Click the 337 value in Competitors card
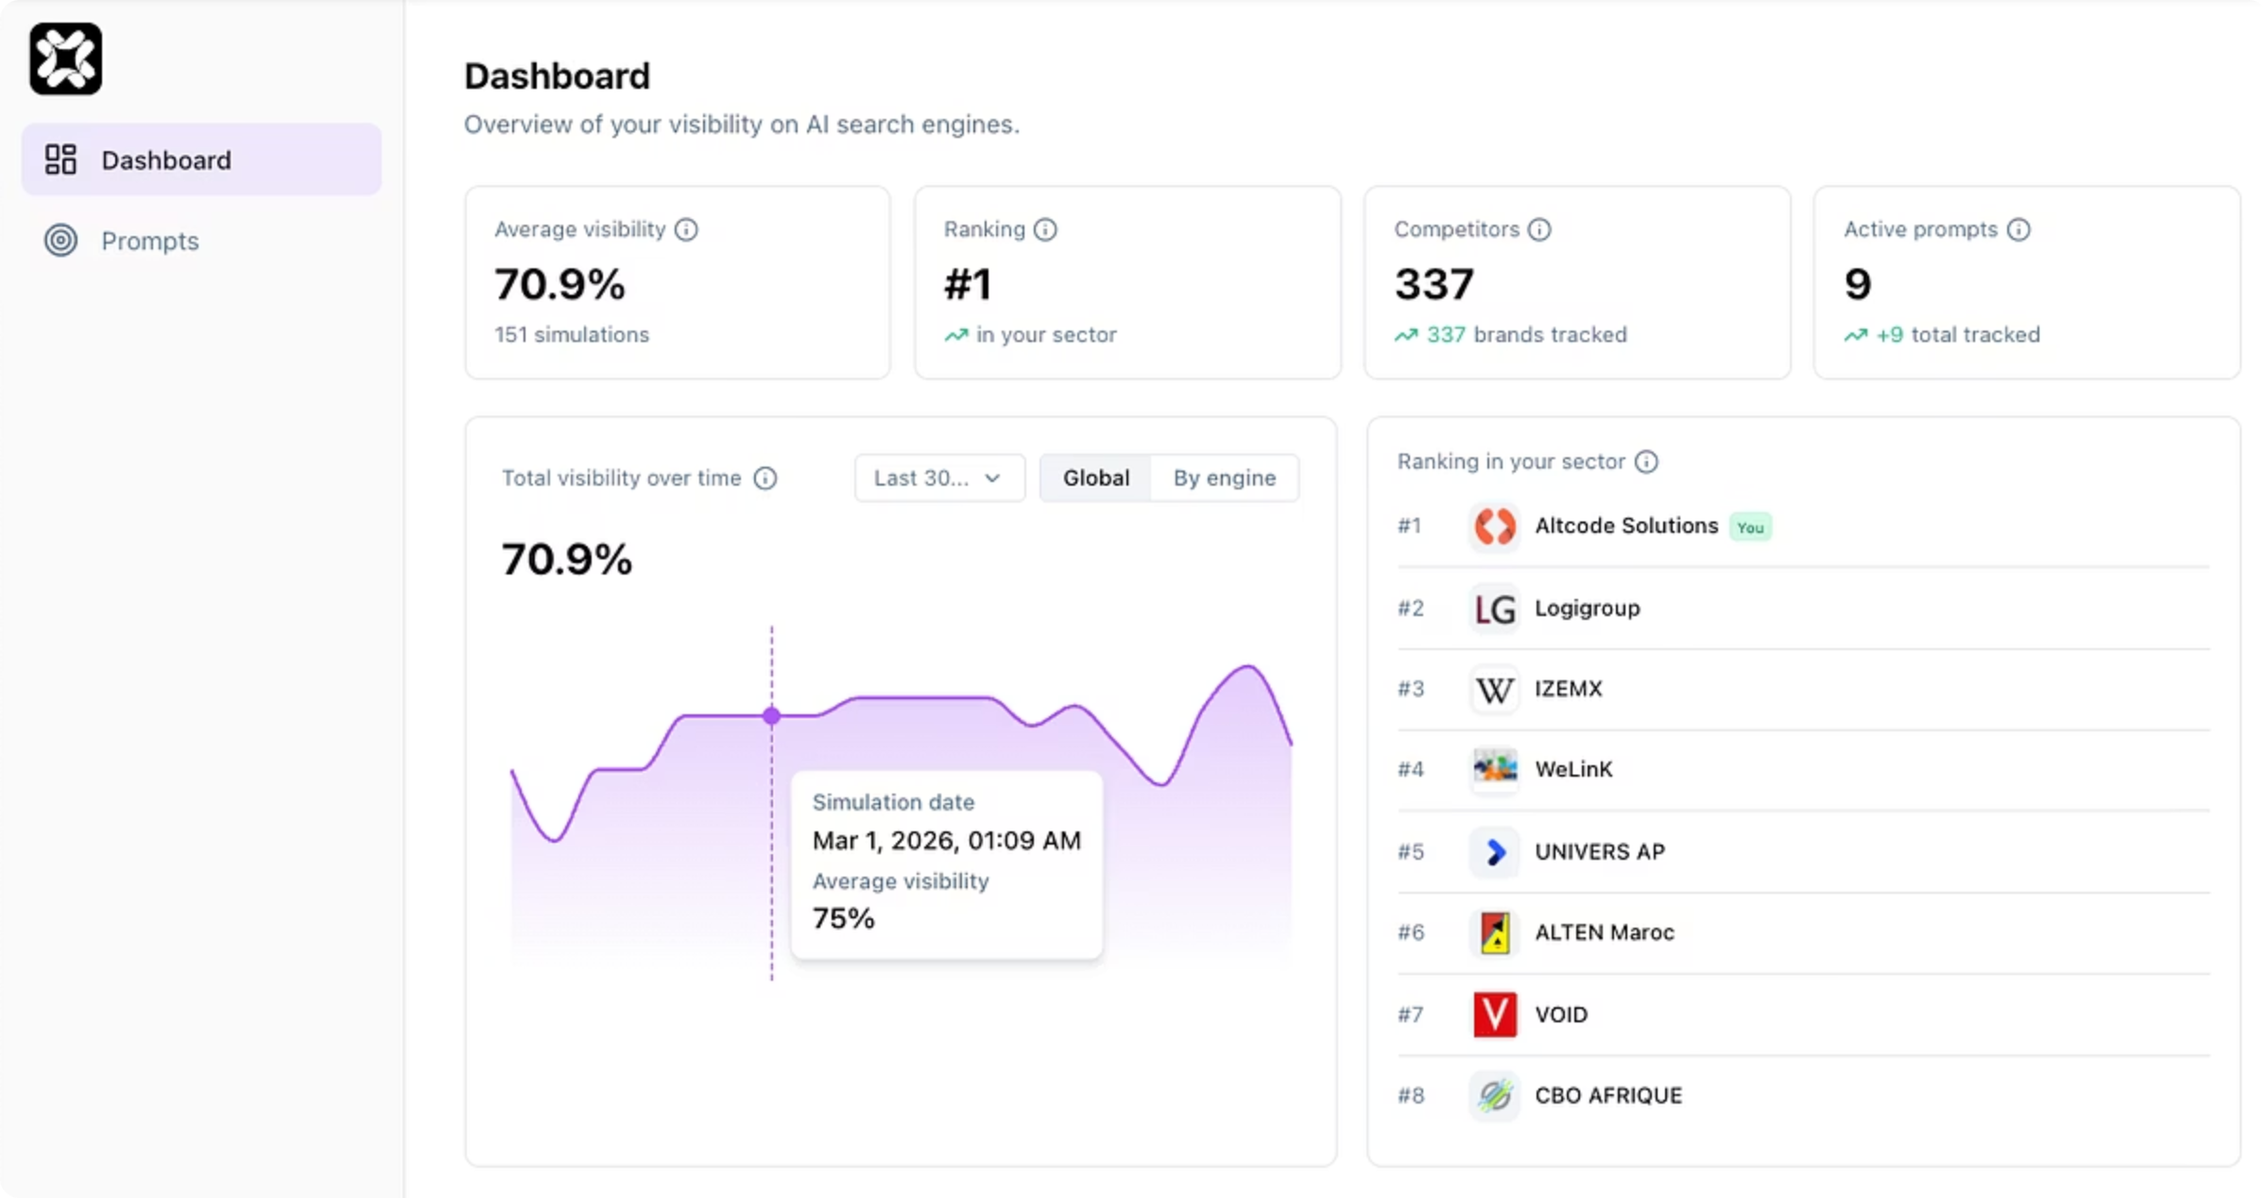Image resolution: width=2268 pixels, height=1198 pixels. 1435,284
